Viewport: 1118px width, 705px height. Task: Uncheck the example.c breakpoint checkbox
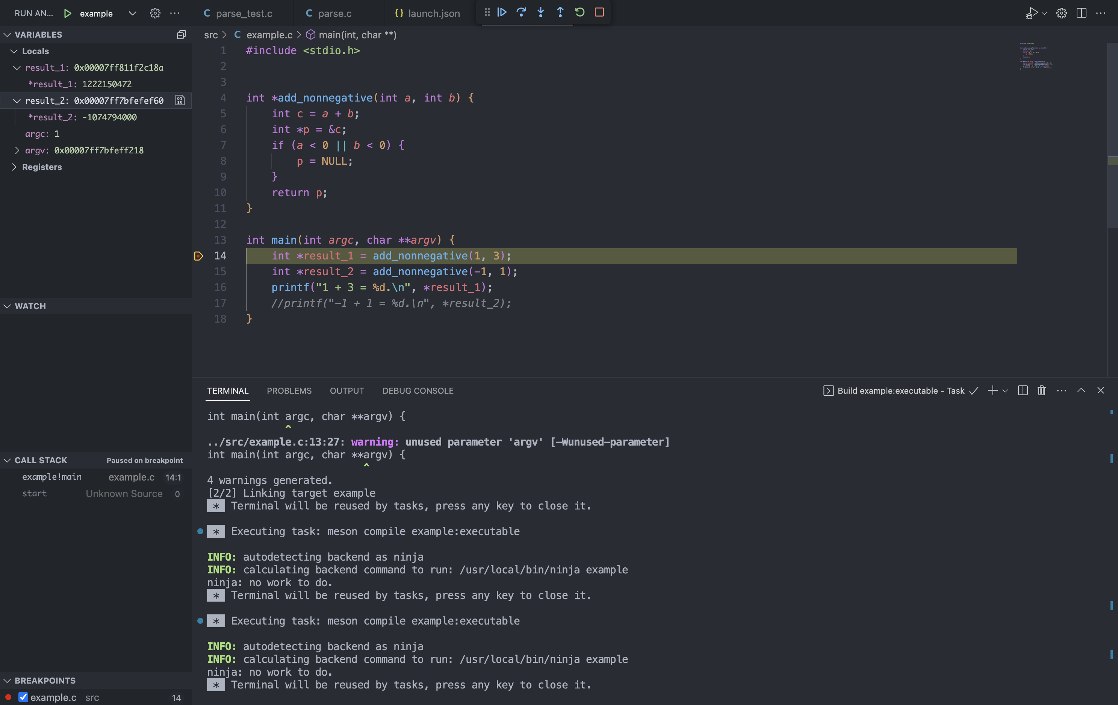point(24,697)
